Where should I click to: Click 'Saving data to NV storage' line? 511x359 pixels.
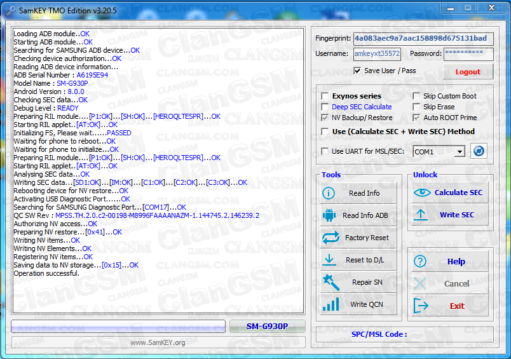tap(76, 265)
